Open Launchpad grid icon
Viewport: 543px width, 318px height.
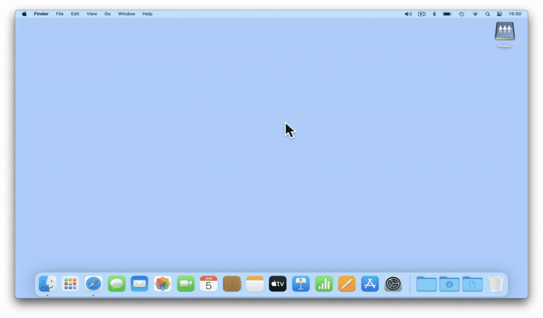[71, 284]
